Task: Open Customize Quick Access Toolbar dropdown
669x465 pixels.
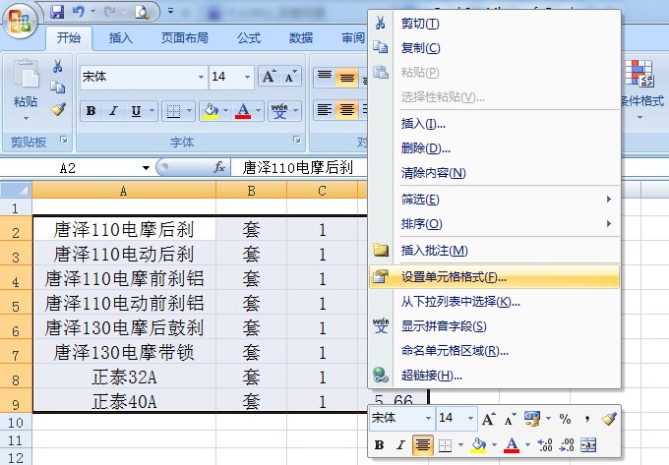Action: pyautogui.click(x=170, y=12)
